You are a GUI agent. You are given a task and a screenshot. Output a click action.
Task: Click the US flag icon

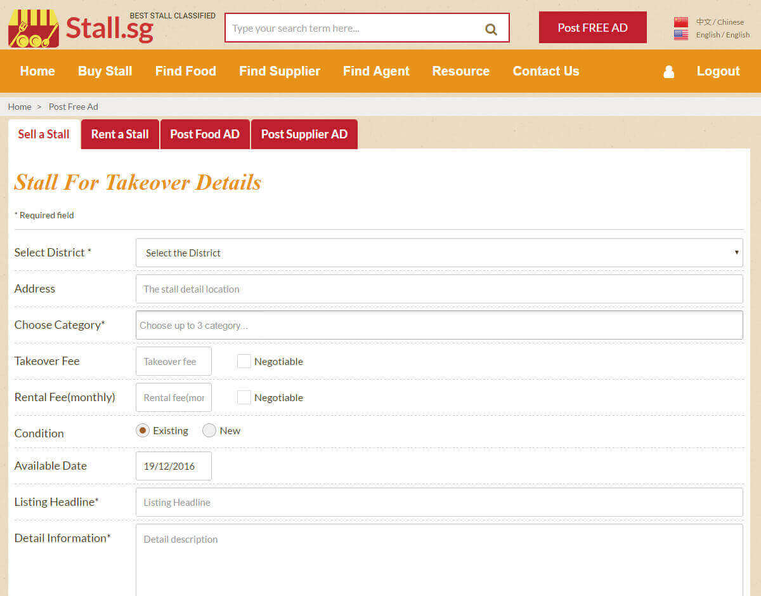[681, 35]
